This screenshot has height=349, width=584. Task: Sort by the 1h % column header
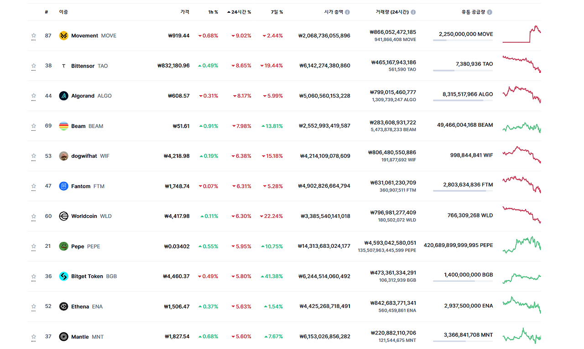click(x=213, y=12)
